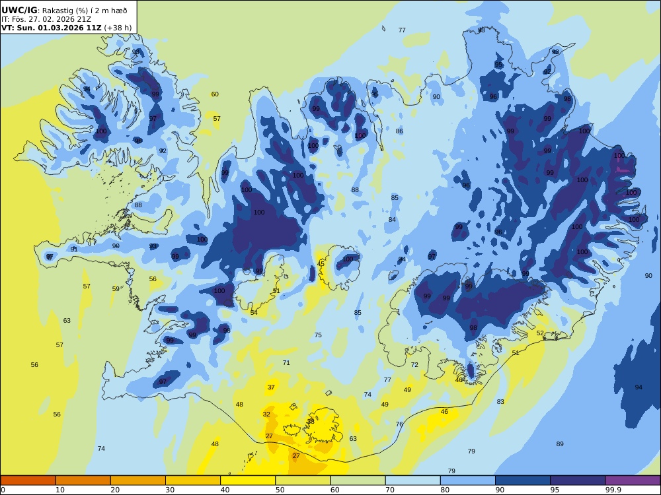This screenshot has height=495, width=661.
Task: Select the medium blue 90–95 legend band
Action: (523, 480)
